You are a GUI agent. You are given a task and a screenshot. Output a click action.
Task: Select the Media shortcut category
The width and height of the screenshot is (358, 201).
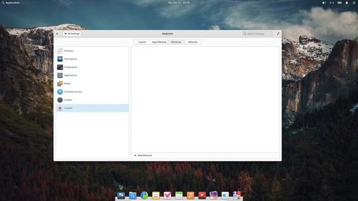92,83
